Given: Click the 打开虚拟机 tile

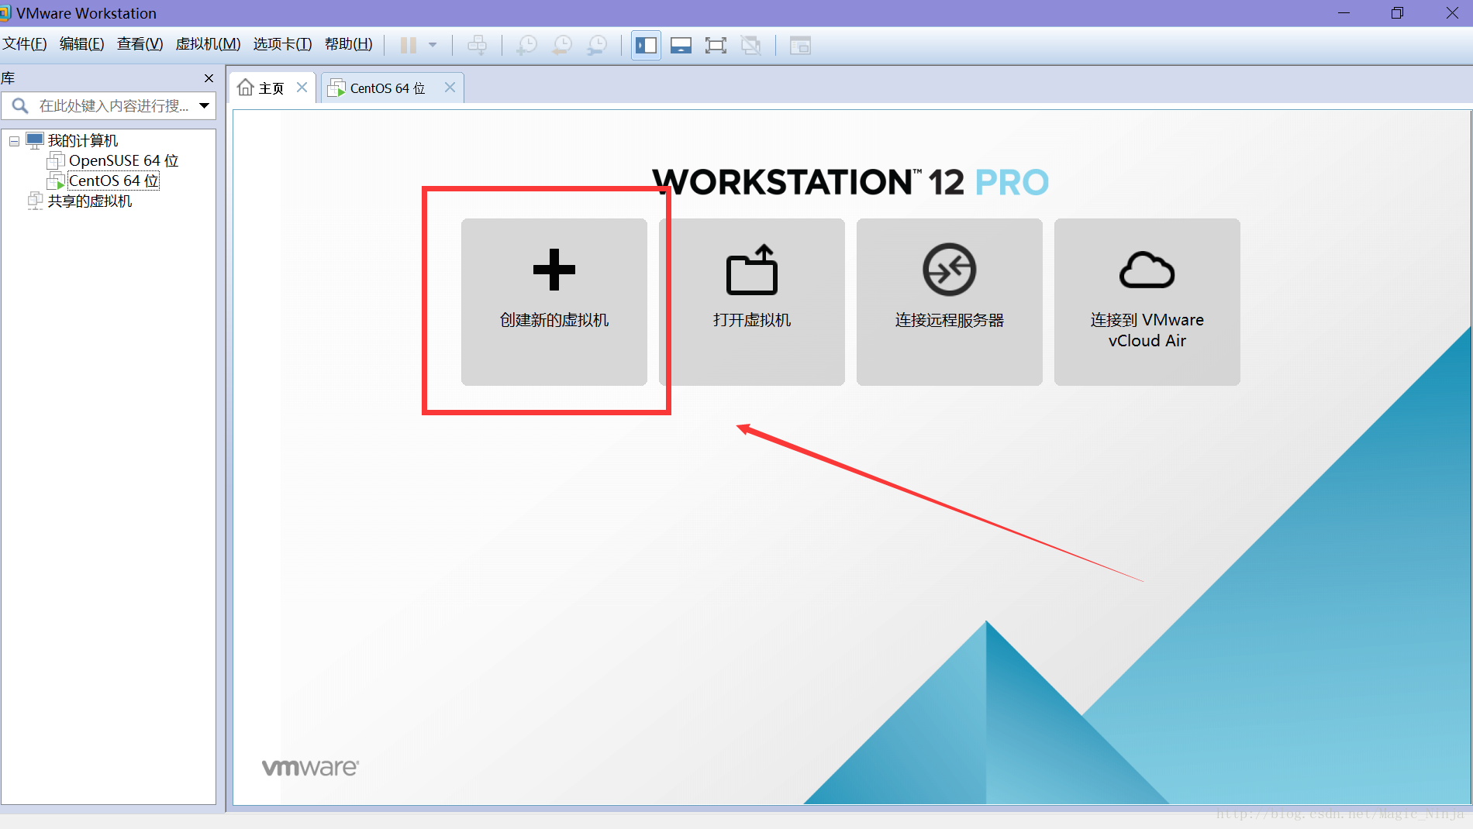Looking at the screenshot, I should click(x=752, y=302).
